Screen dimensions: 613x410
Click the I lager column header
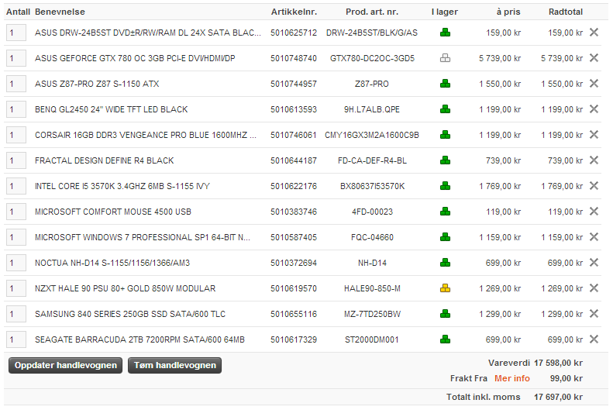click(445, 12)
